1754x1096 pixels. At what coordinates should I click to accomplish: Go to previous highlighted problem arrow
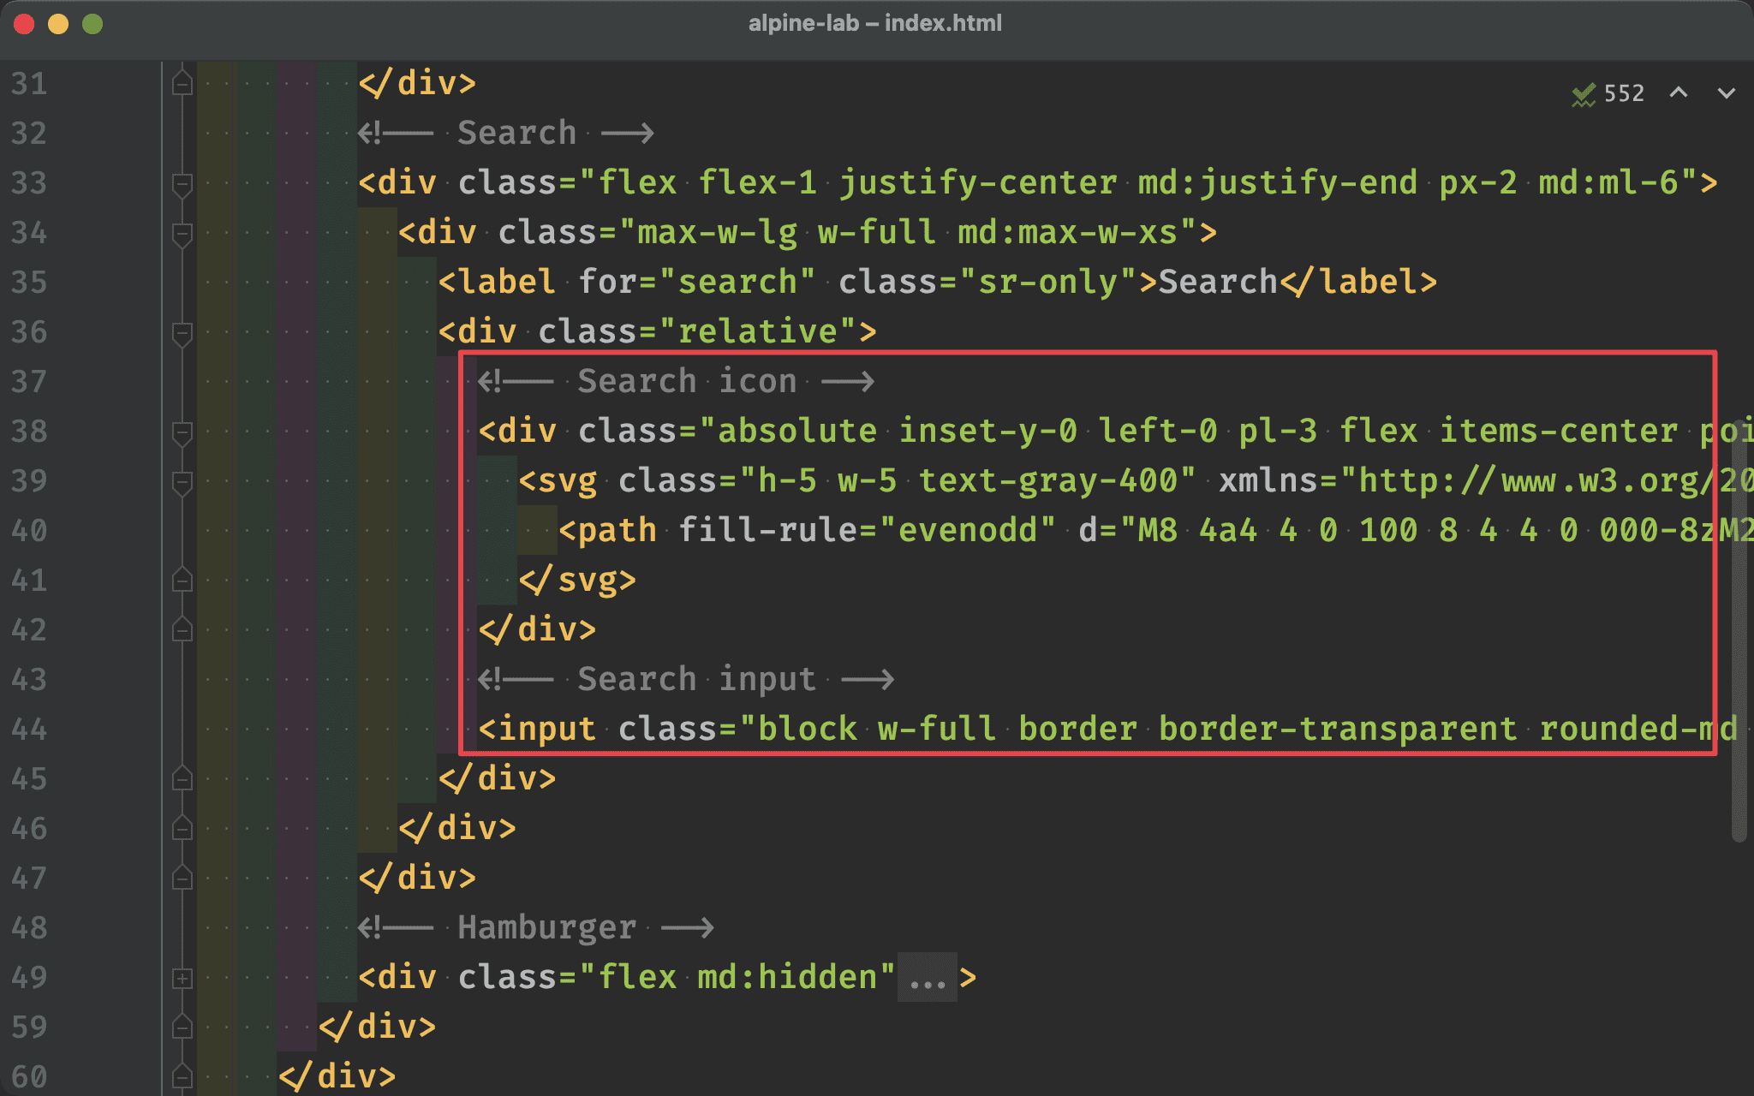coord(1679,92)
